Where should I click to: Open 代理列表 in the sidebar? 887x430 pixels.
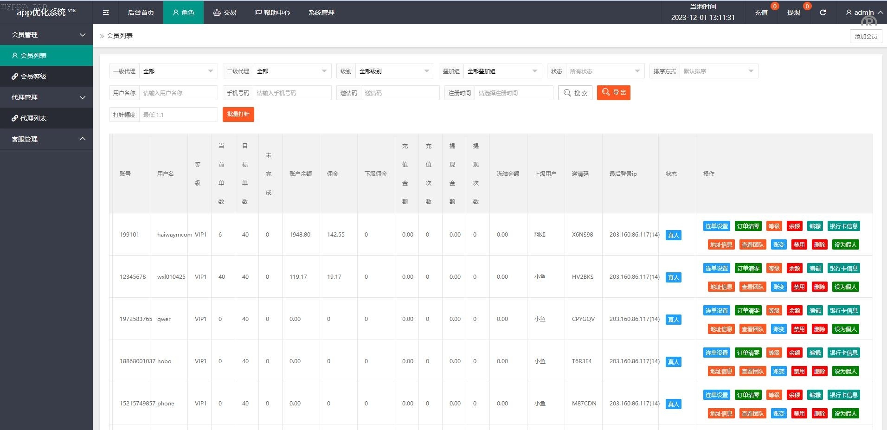tap(46, 118)
